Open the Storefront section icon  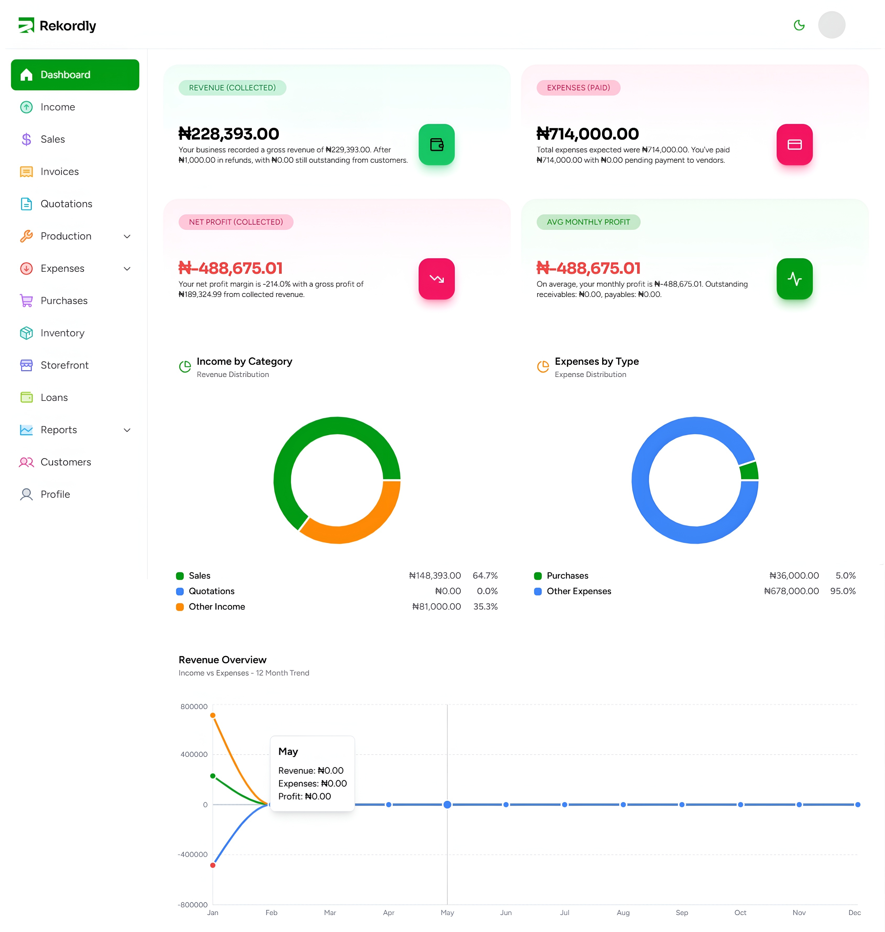tap(26, 365)
